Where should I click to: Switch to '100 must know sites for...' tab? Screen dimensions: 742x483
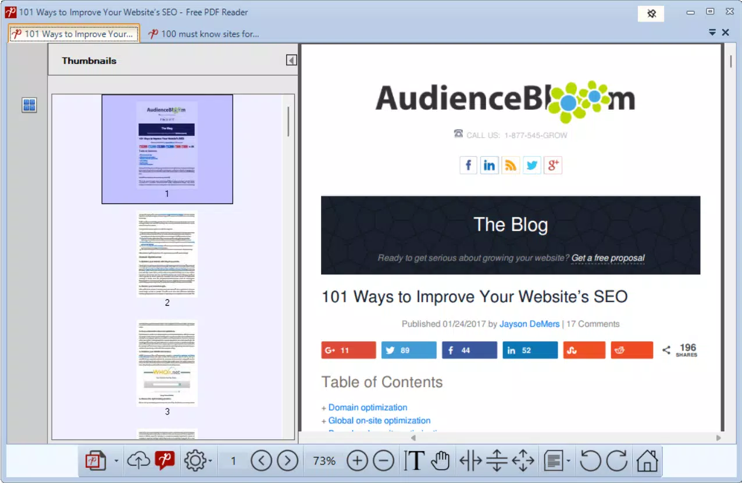[x=204, y=34]
